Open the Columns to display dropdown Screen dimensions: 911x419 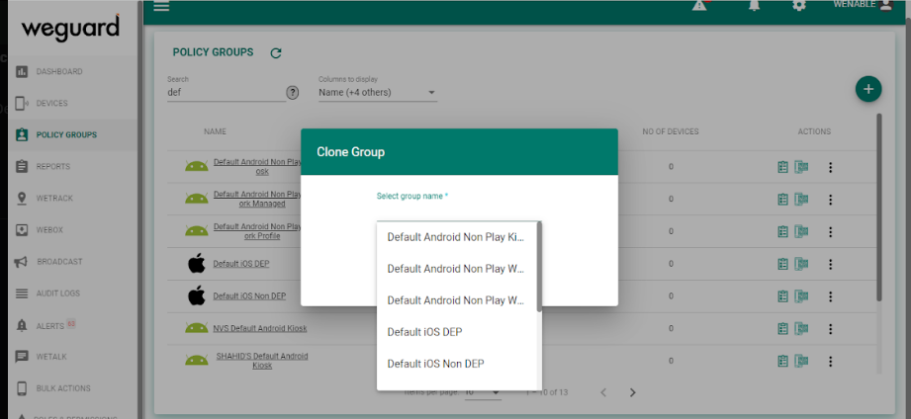click(377, 92)
